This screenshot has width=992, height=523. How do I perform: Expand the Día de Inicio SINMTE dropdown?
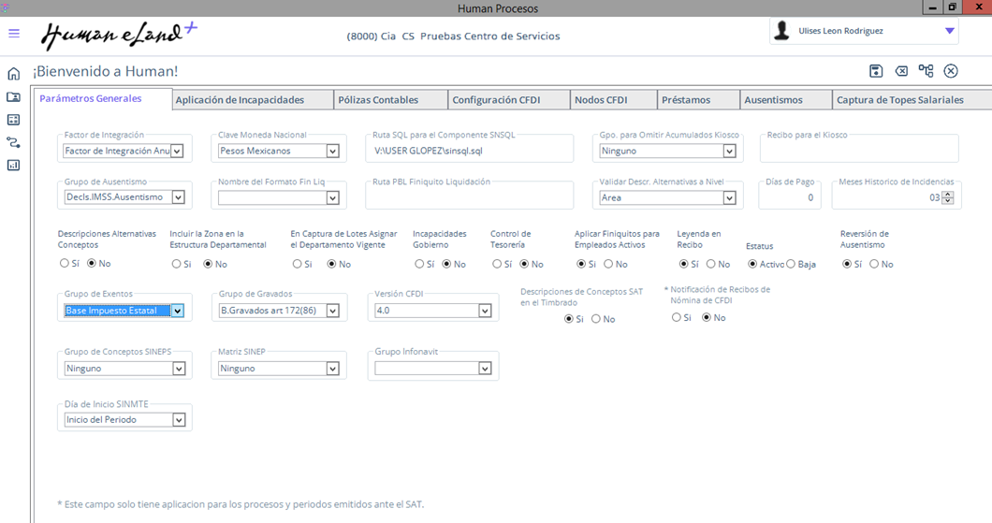(x=178, y=420)
